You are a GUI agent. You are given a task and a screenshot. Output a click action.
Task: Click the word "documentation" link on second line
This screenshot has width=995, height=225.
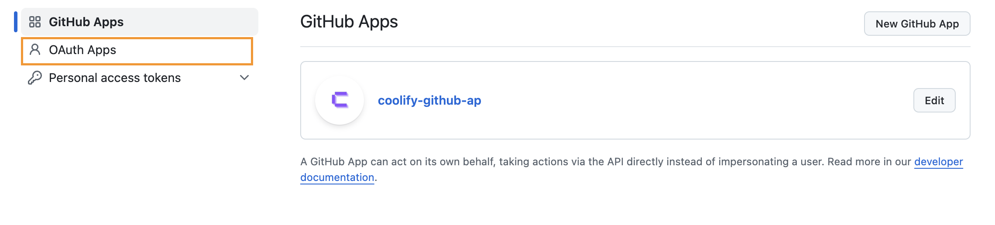coord(337,177)
